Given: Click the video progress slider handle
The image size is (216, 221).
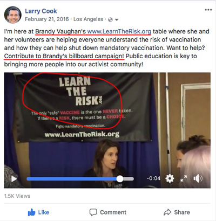Looking at the screenshot, I should click(120, 179).
